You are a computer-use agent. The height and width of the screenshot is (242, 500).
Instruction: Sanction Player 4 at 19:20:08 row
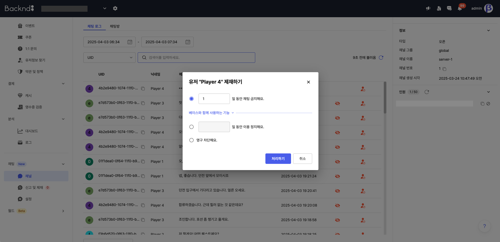(x=363, y=206)
